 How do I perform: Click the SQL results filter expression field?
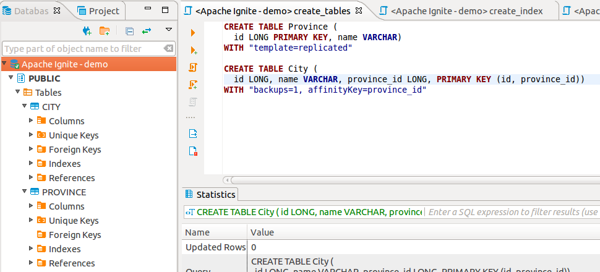coord(512,212)
